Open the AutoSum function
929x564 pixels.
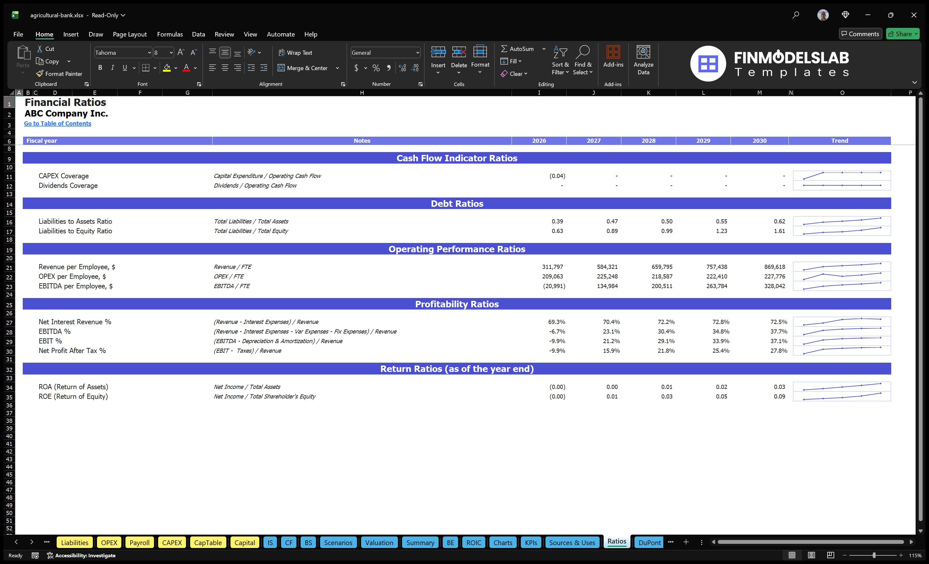point(520,48)
